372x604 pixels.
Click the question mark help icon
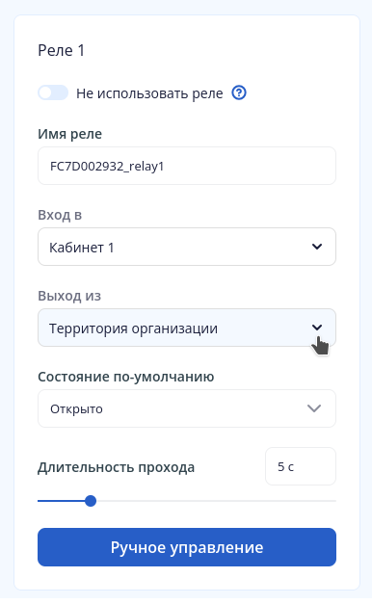(x=239, y=92)
